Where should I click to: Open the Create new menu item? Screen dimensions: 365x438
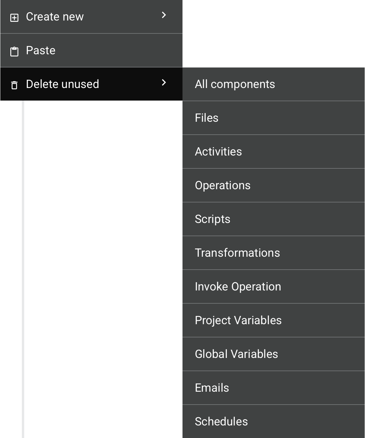55,17
